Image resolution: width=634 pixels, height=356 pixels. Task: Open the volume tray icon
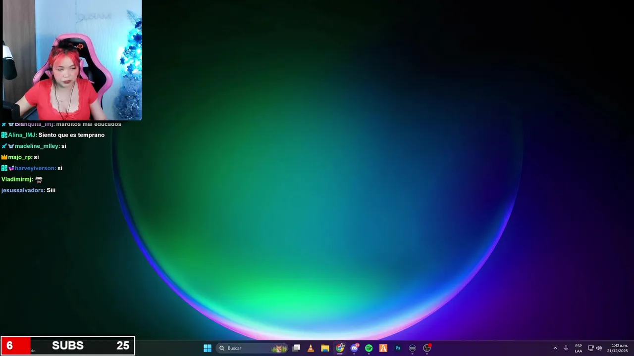599,348
